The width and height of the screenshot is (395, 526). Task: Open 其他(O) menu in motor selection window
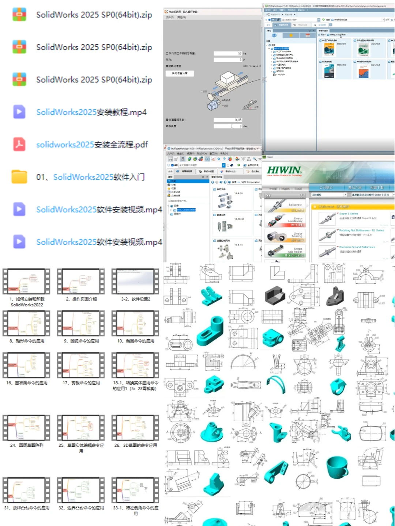pos(181,17)
